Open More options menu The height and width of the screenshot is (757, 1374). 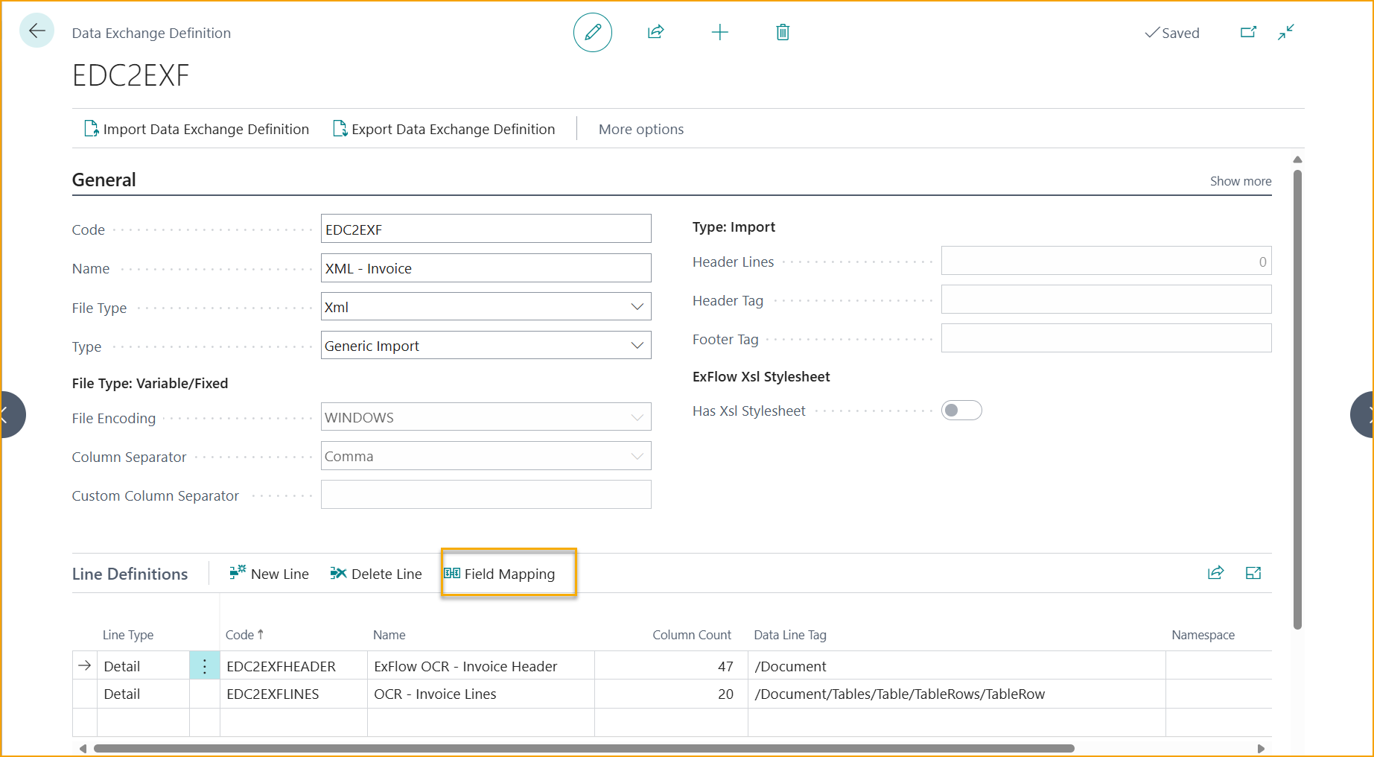tap(640, 129)
